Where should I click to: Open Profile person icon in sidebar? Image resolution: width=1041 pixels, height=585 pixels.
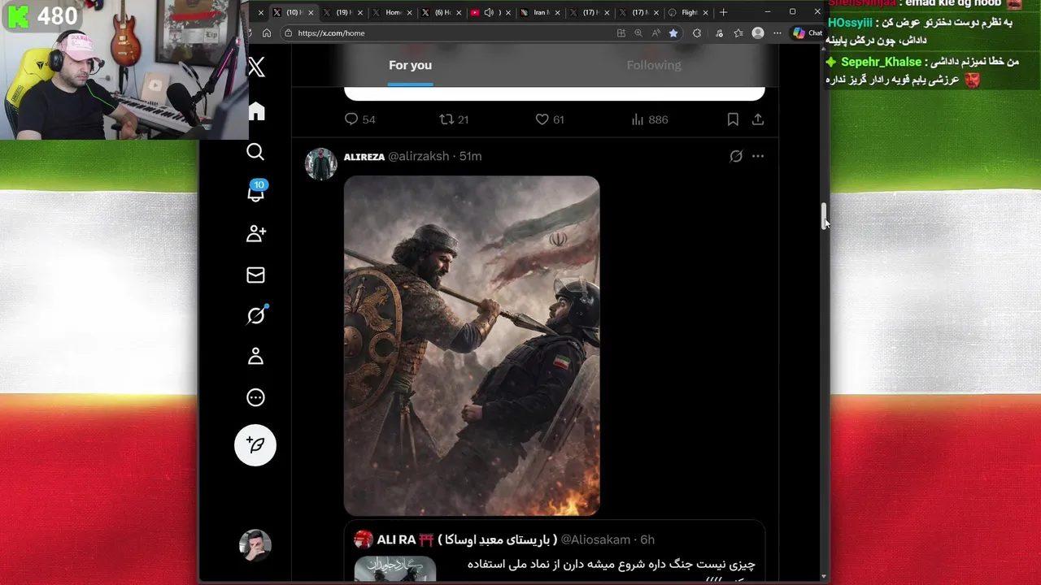255,356
